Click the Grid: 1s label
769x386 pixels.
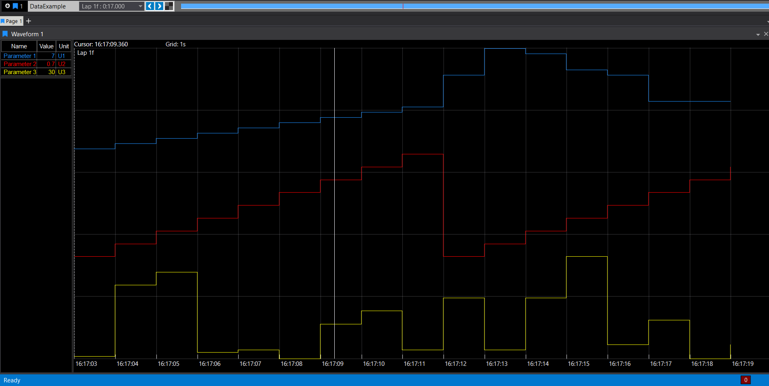click(x=175, y=44)
